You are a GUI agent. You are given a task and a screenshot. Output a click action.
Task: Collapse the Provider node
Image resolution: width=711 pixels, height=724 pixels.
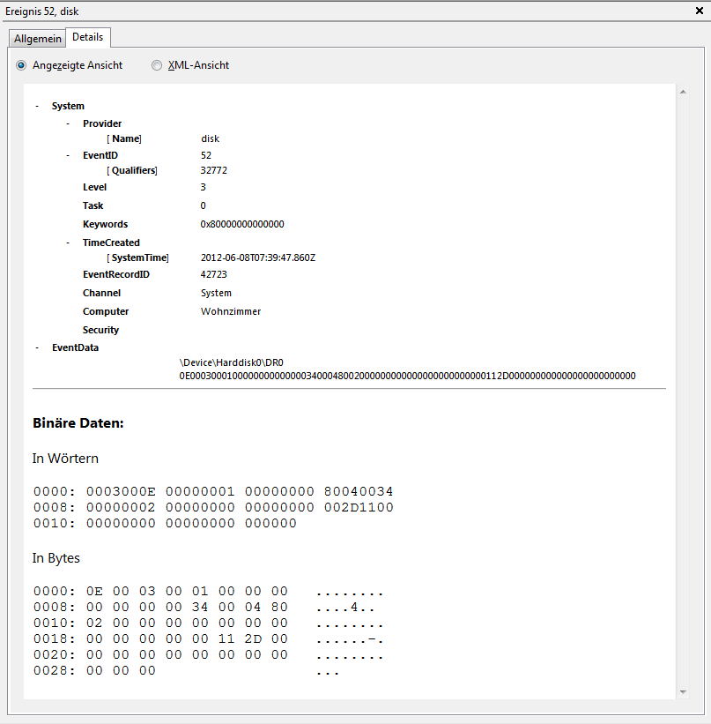point(68,123)
